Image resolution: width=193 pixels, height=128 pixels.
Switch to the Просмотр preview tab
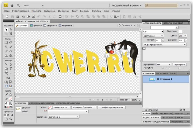36,25
